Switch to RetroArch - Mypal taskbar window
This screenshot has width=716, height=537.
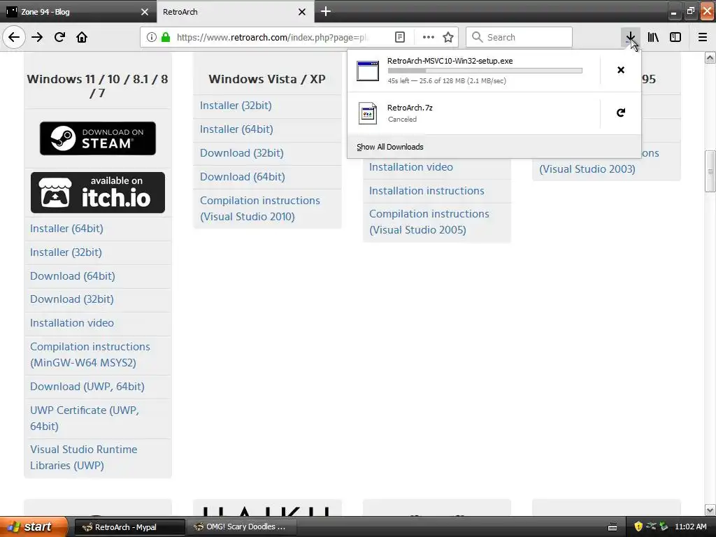pyautogui.click(x=129, y=527)
